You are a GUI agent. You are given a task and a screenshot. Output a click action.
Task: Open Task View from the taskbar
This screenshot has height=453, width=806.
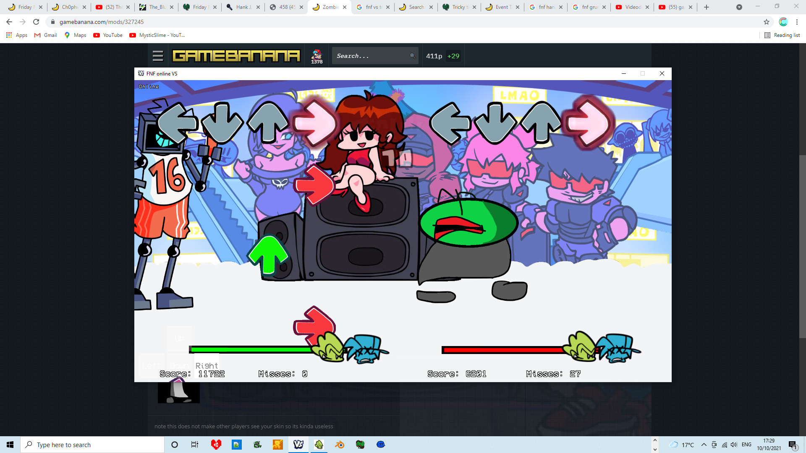(194, 445)
